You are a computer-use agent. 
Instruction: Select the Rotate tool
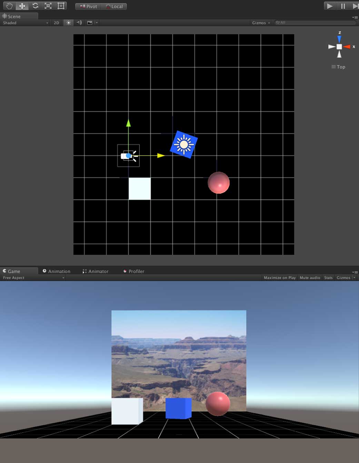(x=35, y=6)
